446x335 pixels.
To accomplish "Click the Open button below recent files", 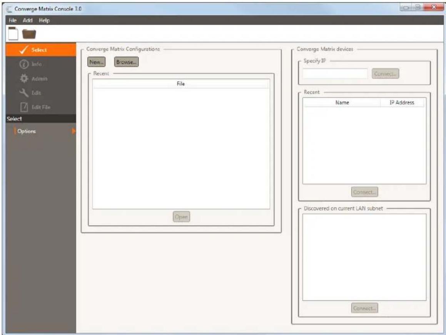I will click(181, 217).
